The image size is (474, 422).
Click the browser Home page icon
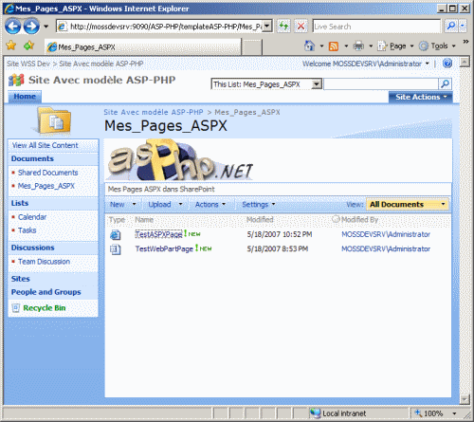(309, 46)
